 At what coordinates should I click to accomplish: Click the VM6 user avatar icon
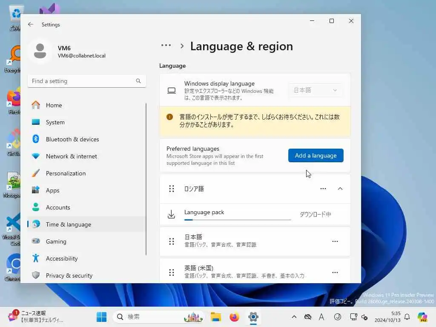(x=40, y=51)
